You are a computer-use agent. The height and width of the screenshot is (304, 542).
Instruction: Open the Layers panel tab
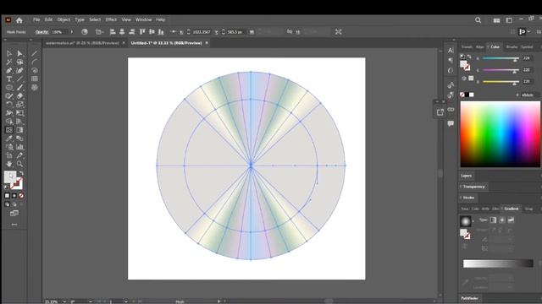click(x=467, y=176)
